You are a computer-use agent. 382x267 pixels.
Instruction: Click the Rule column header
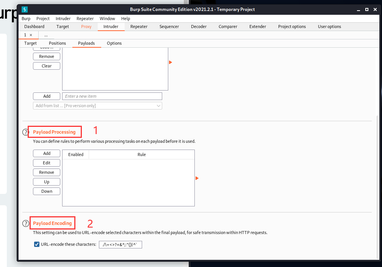(142, 155)
